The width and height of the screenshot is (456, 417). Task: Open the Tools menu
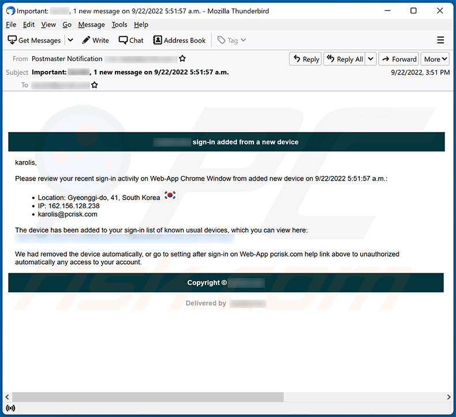pyautogui.click(x=119, y=25)
